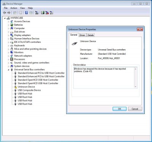The width and height of the screenshot is (152, 142).
Task: Select the USB Composite Device label
Action: click(29, 90)
